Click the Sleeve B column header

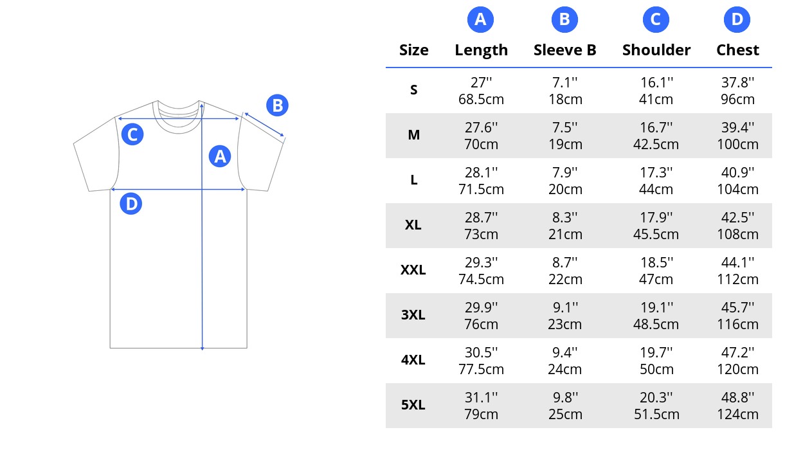click(x=565, y=50)
